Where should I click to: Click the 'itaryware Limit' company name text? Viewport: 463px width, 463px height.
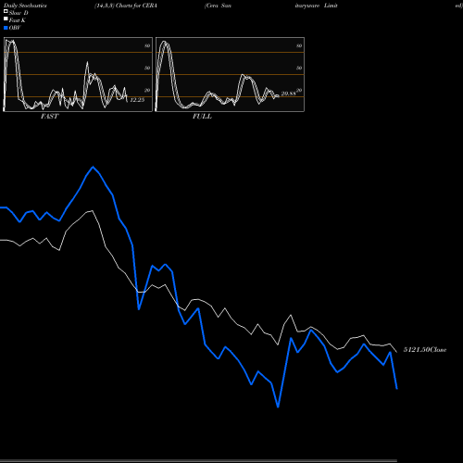[317, 6]
